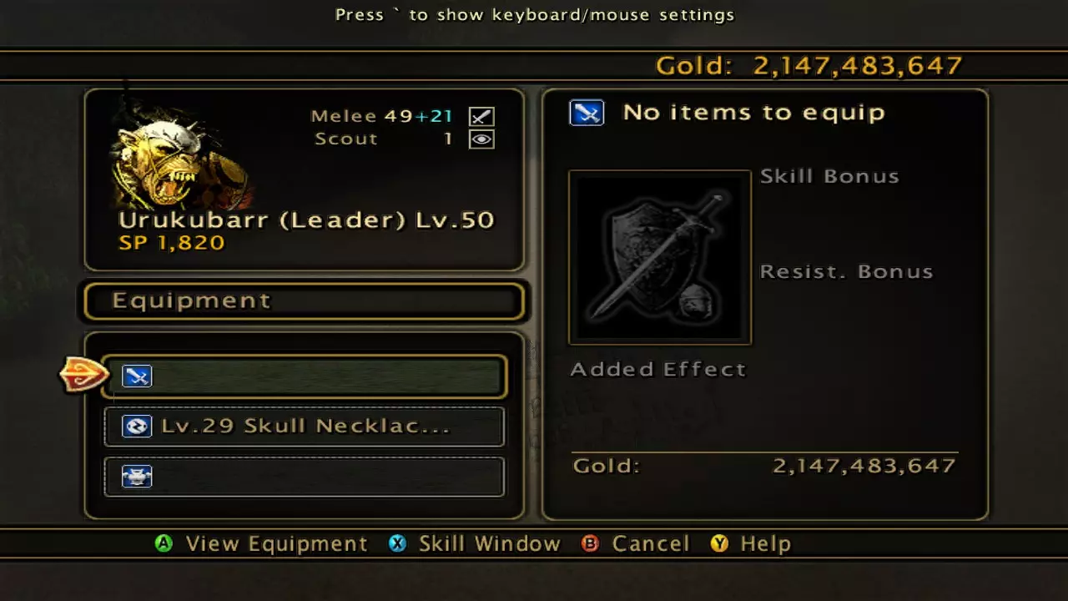Select the empty third equipment slot row

(305, 477)
